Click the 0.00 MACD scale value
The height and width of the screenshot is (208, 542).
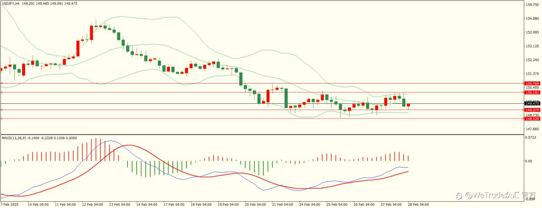click(x=529, y=161)
